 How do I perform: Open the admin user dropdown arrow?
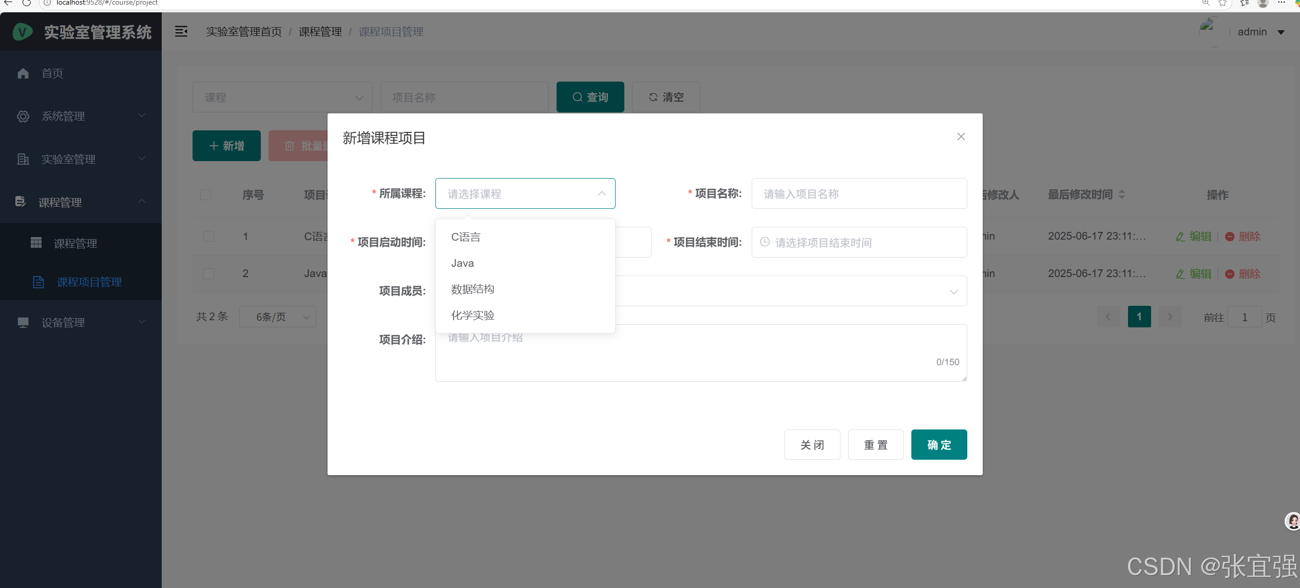point(1281,32)
